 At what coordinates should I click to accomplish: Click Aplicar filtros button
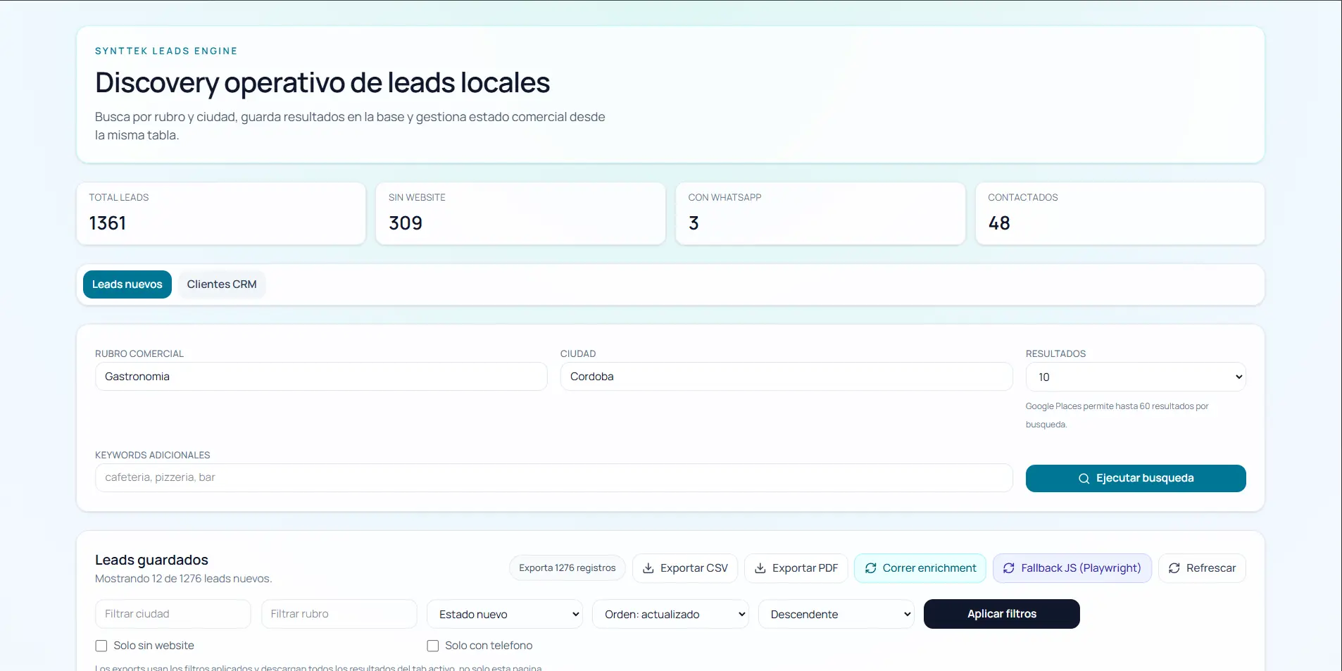tap(1002, 614)
